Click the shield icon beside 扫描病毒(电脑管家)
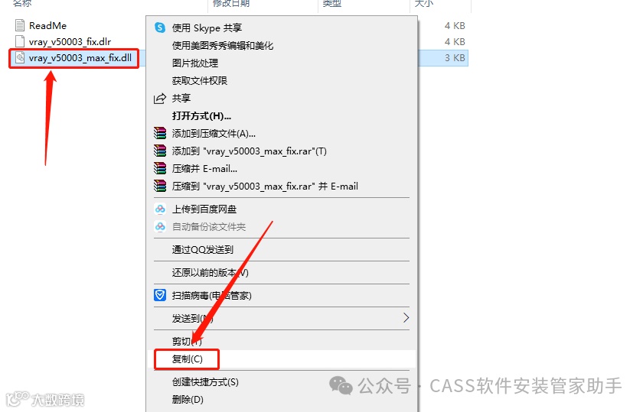This screenshot has width=643, height=412. tap(160, 295)
